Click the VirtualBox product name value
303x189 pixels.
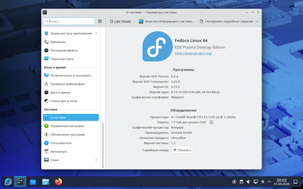coord(178,138)
